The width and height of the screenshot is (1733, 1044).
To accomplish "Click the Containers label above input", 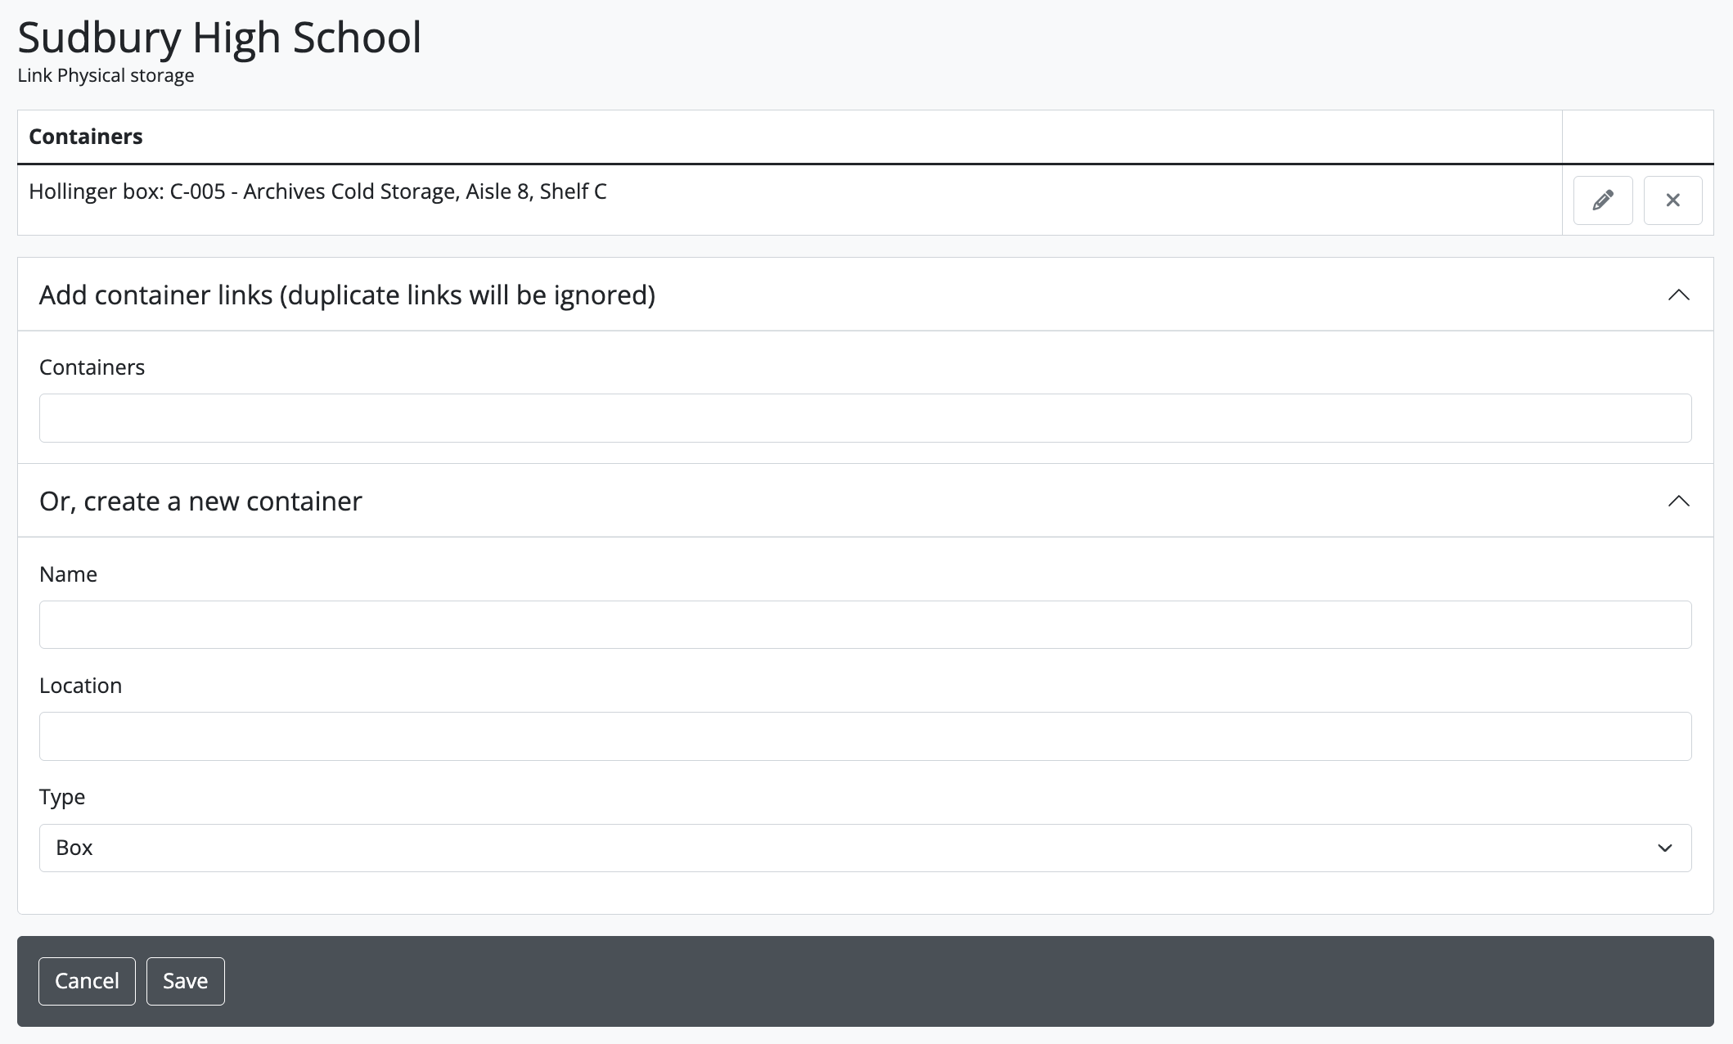I will (x=92, y=367).
